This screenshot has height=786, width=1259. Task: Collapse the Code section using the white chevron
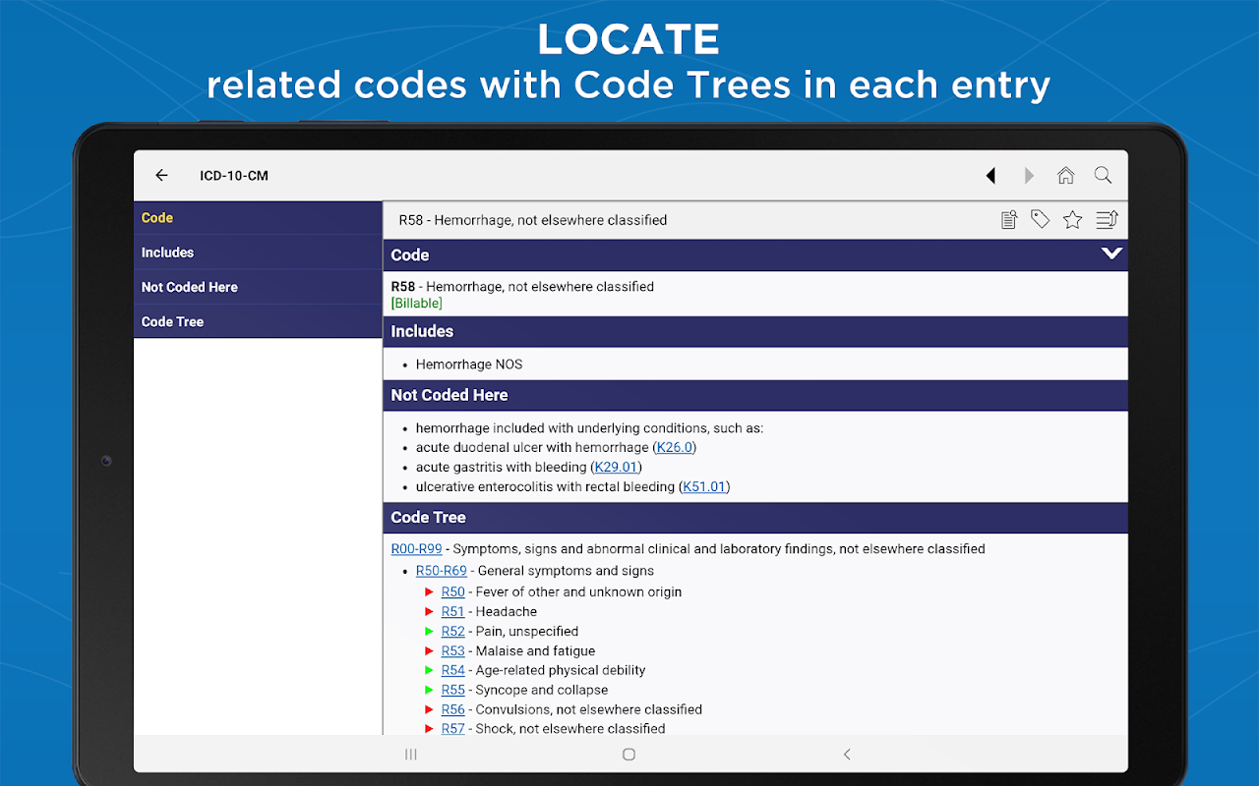1111,253
